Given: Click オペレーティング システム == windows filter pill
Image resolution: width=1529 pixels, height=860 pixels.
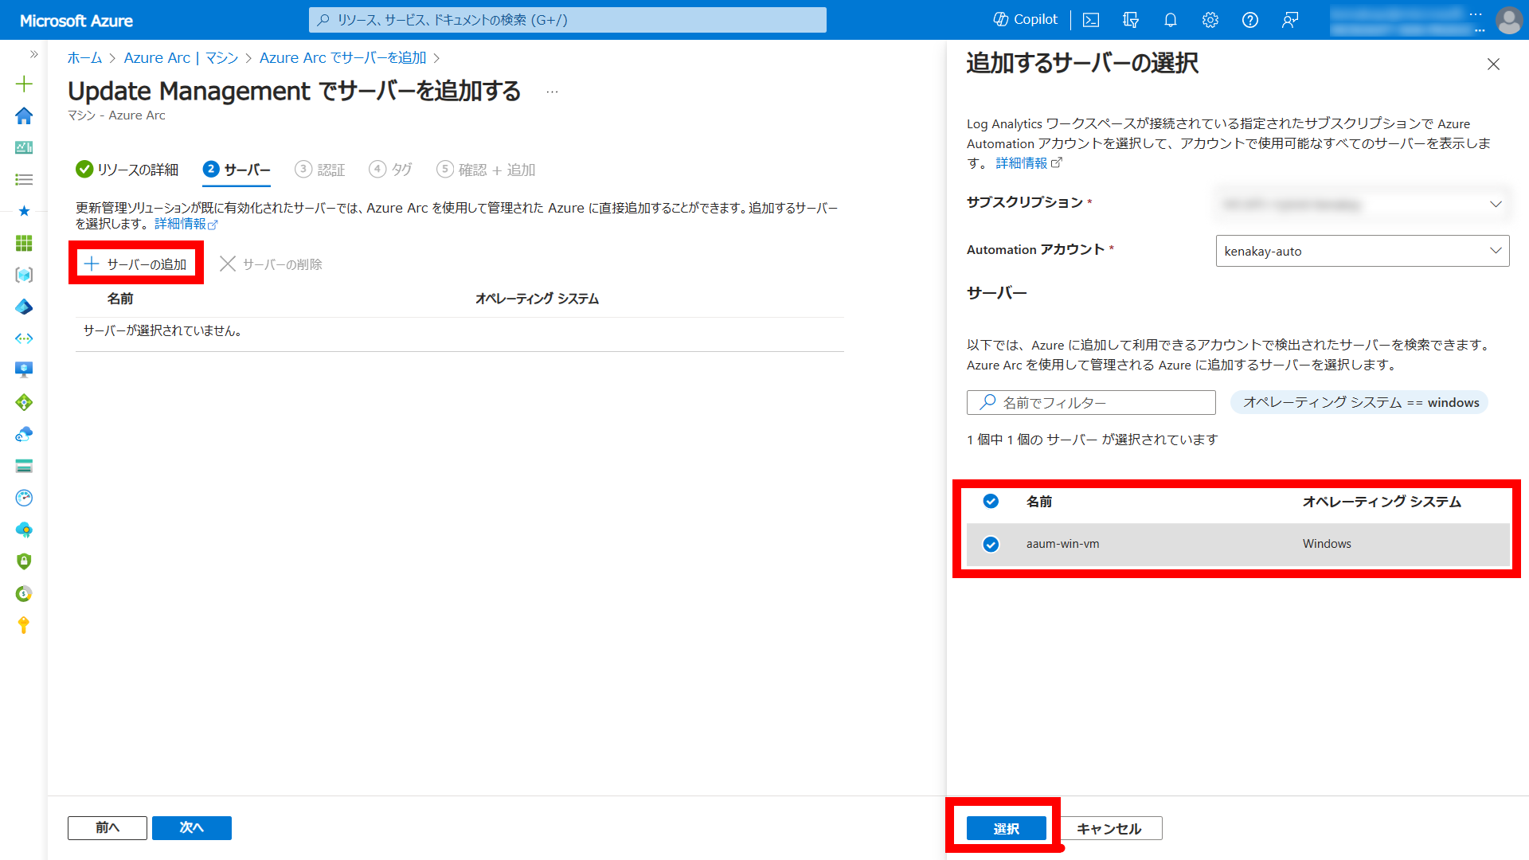Looking at the screenshot, I should coord(1359,402).
